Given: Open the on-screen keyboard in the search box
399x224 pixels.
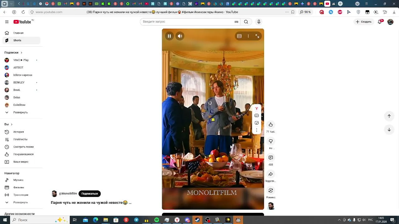Looking at the screenshot, I should [236, 22].
